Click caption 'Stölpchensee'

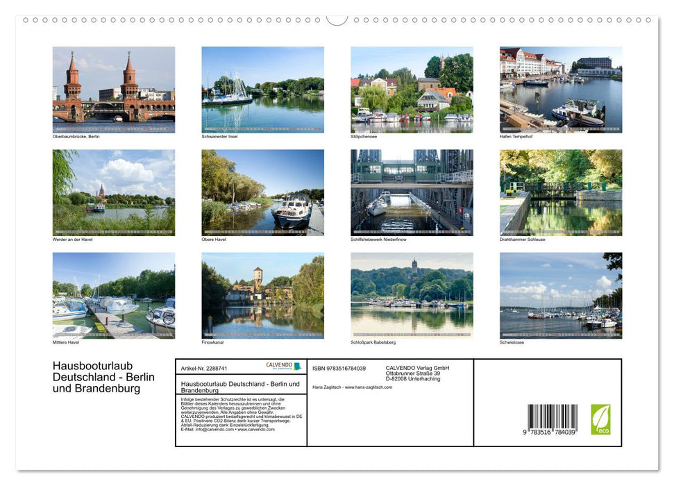364,137
